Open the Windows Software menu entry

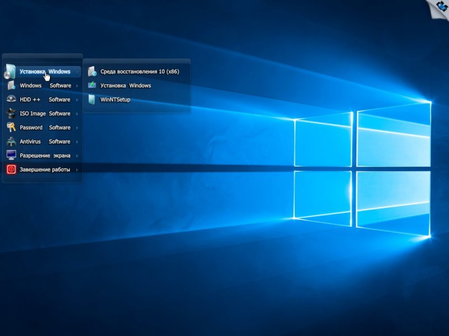(x=43, y=86)
